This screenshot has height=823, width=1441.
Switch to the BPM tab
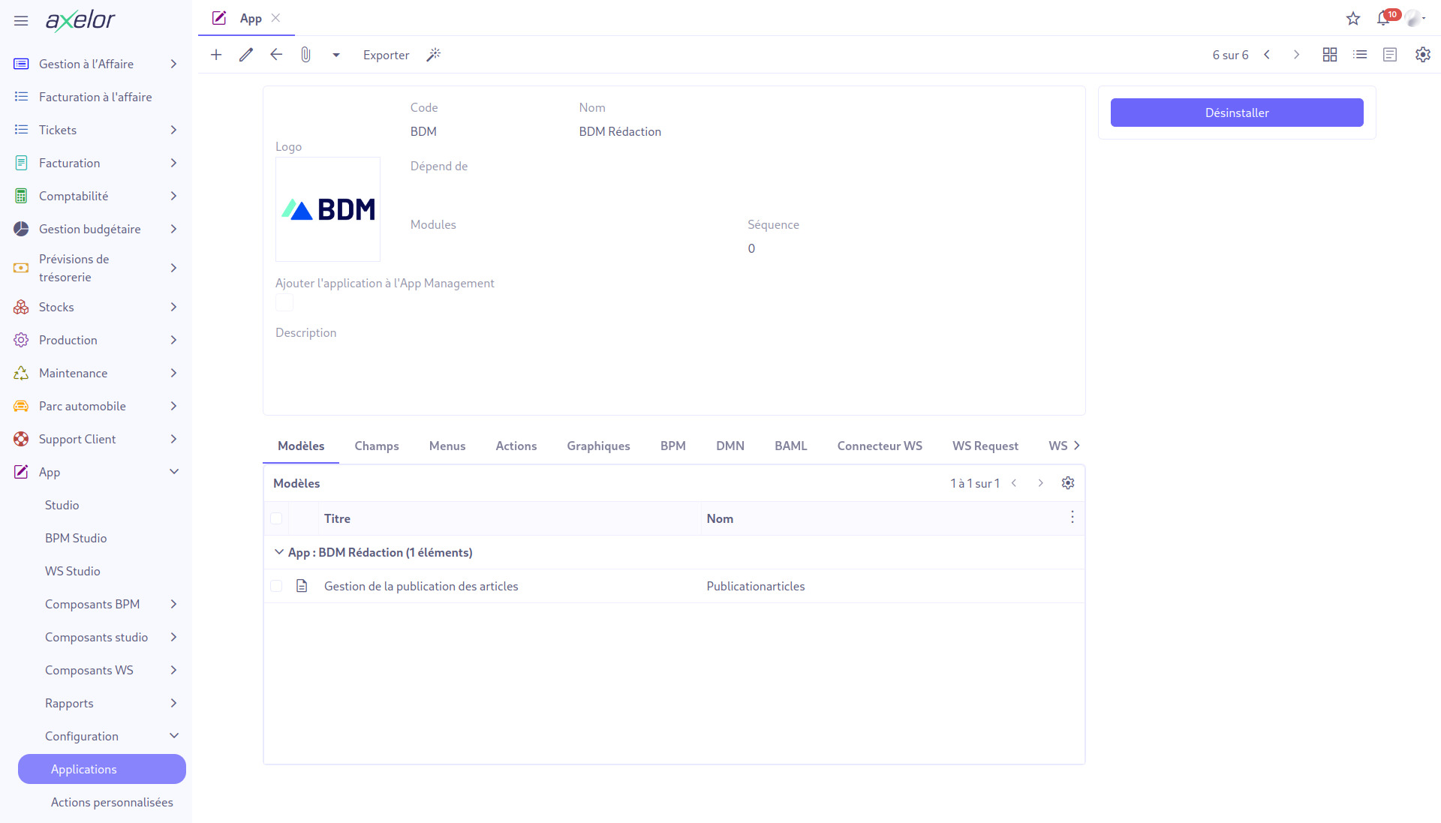point(673,446)
